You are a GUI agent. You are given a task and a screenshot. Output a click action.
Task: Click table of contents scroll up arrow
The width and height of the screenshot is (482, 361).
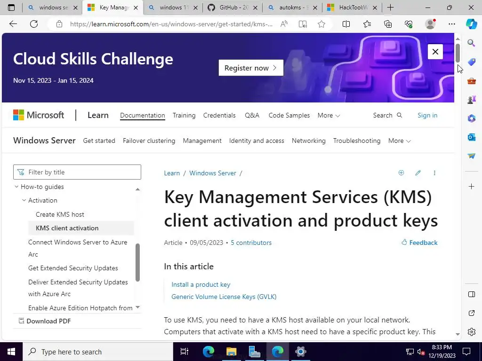tap(138, 189)
